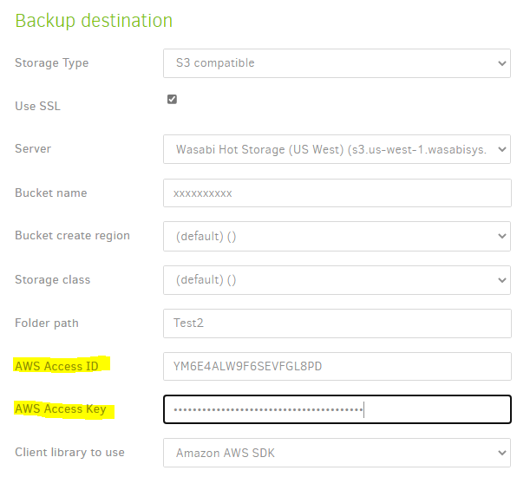Open the Bucket create region dropdown

(337, 236)
